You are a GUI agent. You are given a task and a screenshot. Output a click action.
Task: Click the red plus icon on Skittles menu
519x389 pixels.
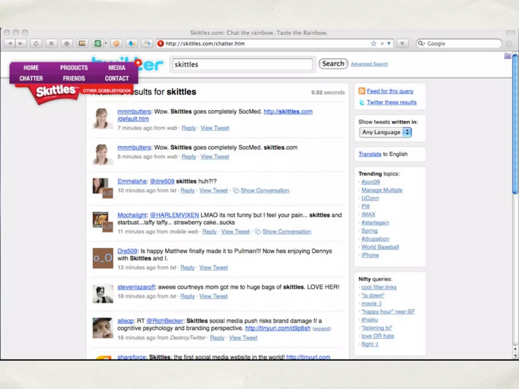[138, 63]
